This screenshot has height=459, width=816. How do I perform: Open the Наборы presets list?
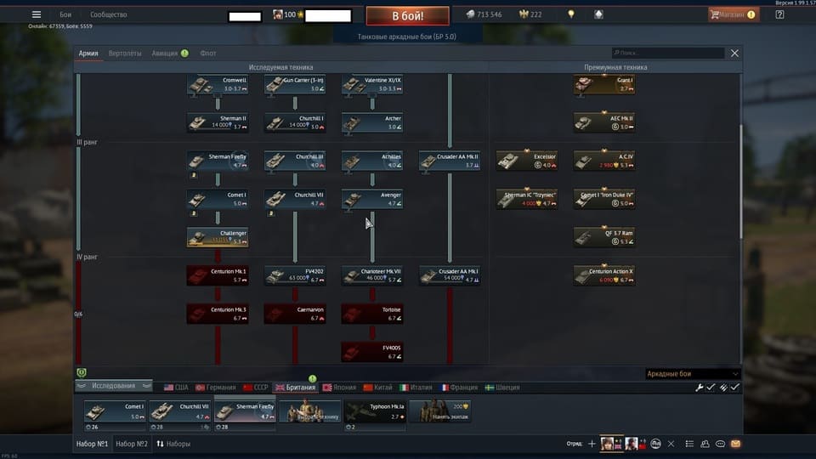[x=173, y=444]
